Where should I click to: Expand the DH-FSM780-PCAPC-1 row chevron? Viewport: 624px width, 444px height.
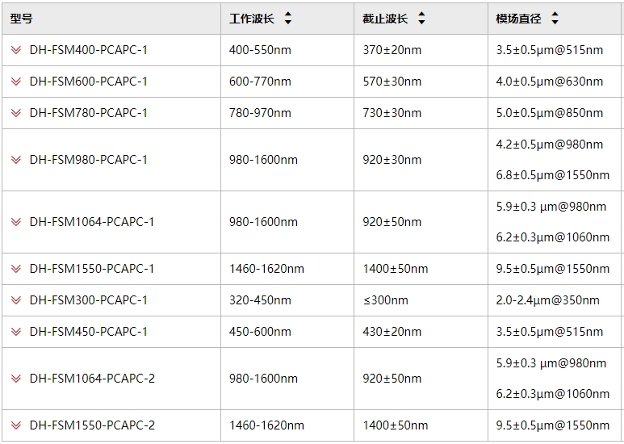point(16,113)
